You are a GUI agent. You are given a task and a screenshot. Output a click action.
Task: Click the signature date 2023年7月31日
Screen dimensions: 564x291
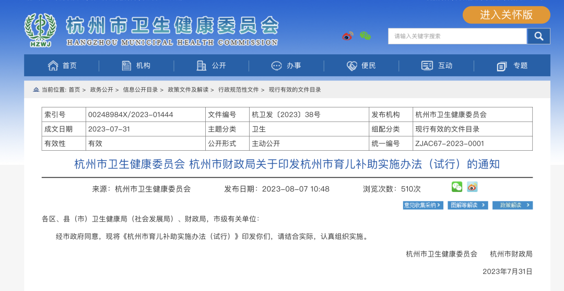[x=507, y=271]
